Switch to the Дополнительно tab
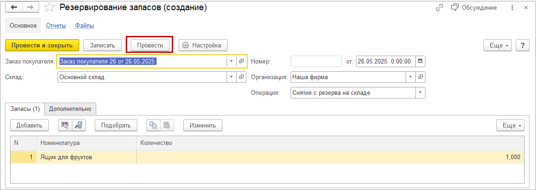 point(70,109)
